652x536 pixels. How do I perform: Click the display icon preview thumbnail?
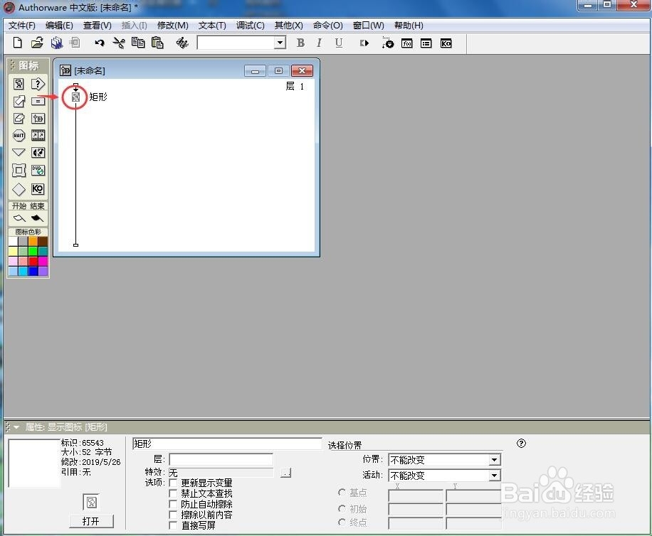(x=34, y=463)
